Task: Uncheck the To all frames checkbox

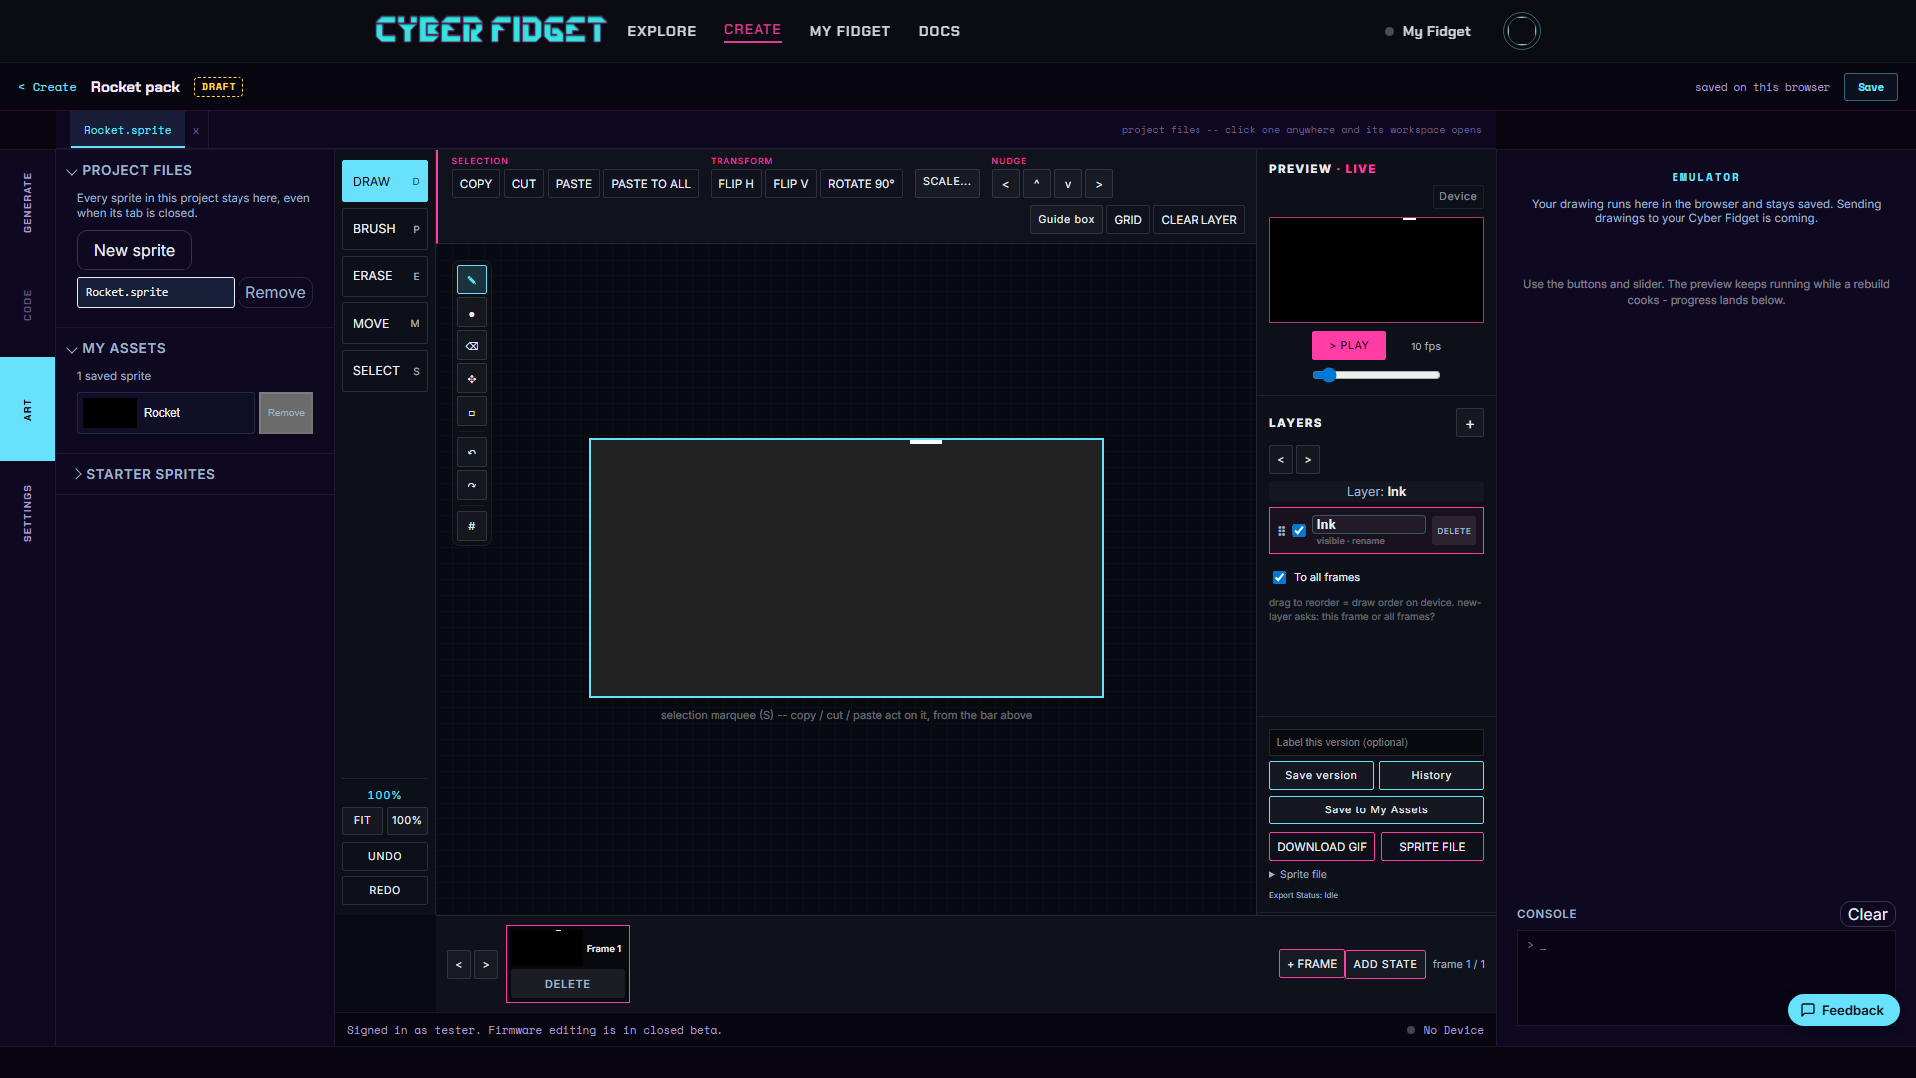Action: (x=1279, y=577)
